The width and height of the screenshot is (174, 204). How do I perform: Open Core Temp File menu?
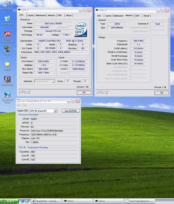[x=19, y=105]
